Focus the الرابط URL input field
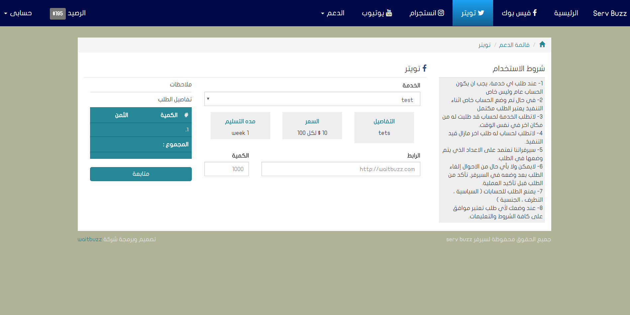630x315 pixels. click(341, 169)
